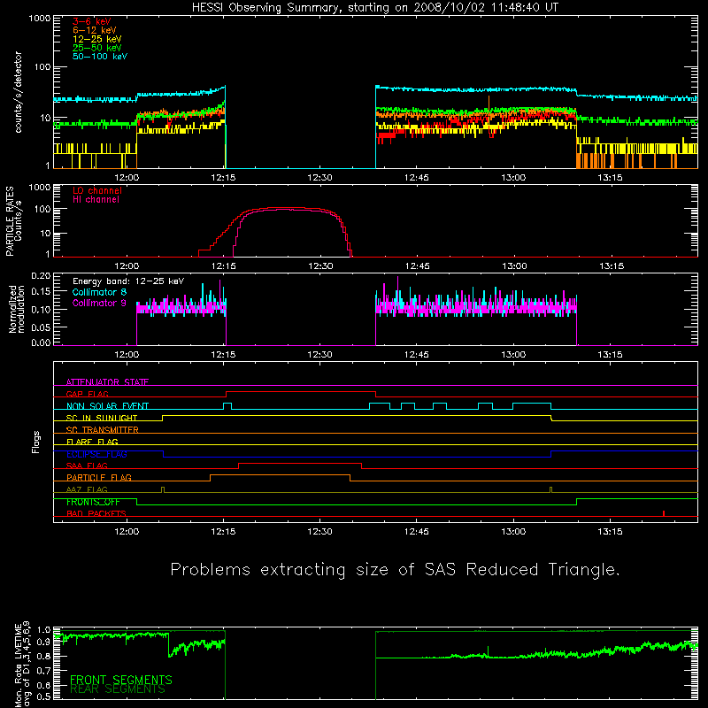
Task: Select the 'SAA_FLAG' label
Action: (x=87, y=466)
